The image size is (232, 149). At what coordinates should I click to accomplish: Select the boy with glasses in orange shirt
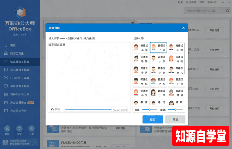click(141, 82)
